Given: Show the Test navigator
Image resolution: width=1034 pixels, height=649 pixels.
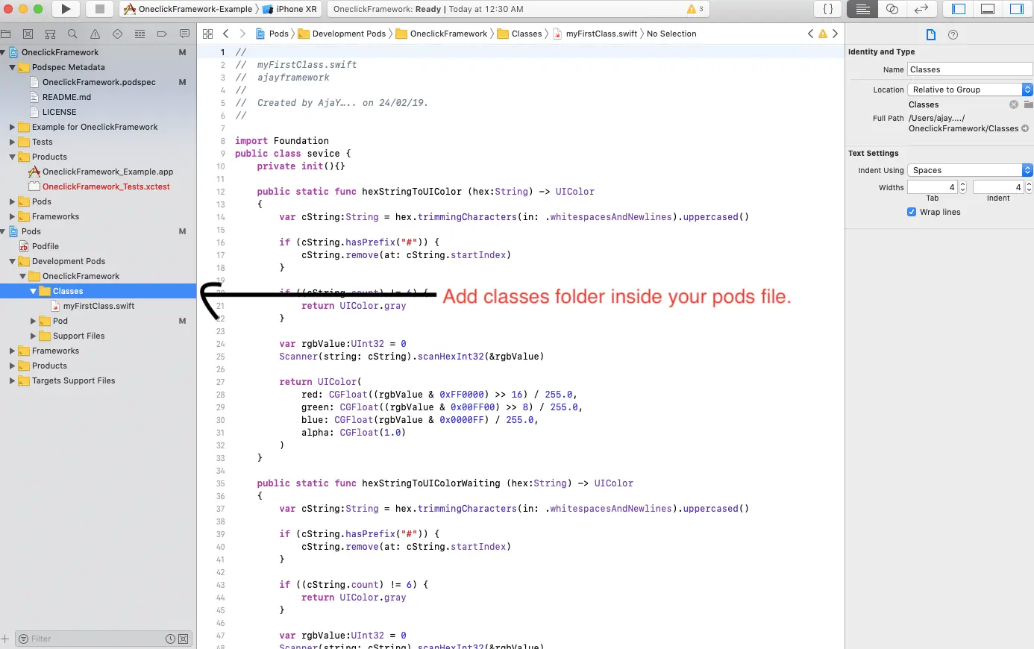Looking at the screenshot, I should [x=117, y=34].
